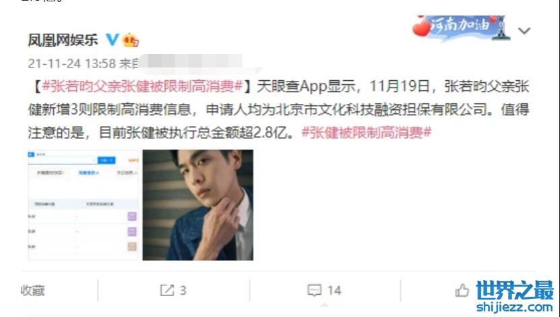
Task: Open the actor portrait photo thumbnail
Action: click(198, 205)
